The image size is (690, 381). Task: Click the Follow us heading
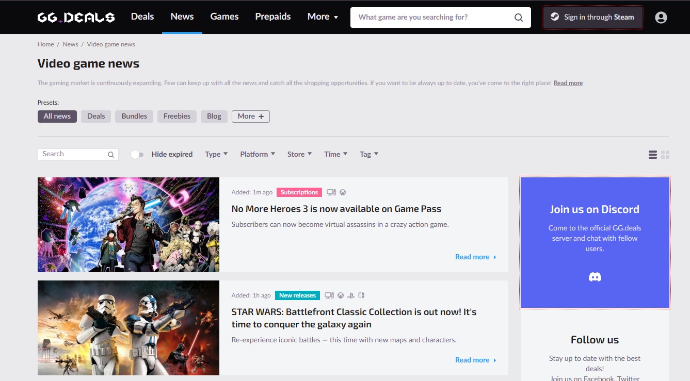pos(595,340)
